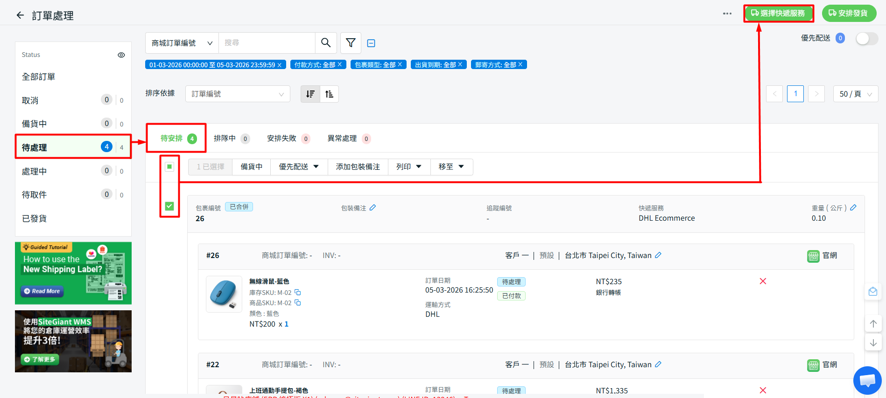Click the back arrow beside 訂單處理
Image resolution: width=886 pixels, height=398 pixels.
click(x=20, y=15)
